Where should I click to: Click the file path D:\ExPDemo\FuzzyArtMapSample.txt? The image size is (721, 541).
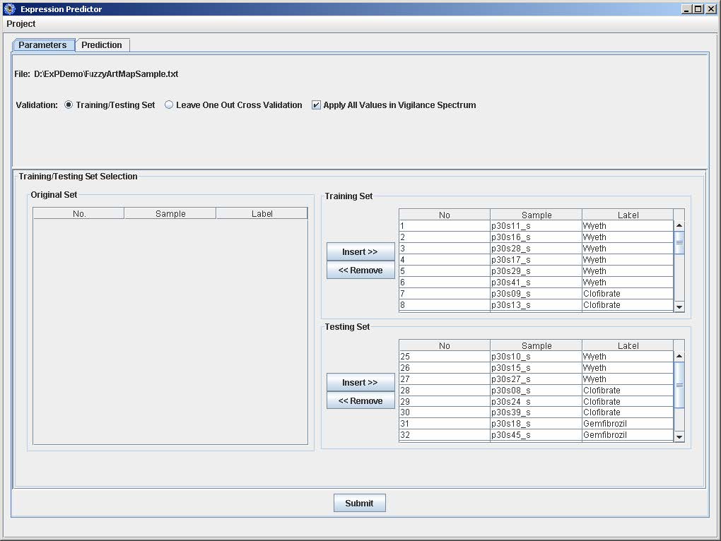[x=106, y=74]
